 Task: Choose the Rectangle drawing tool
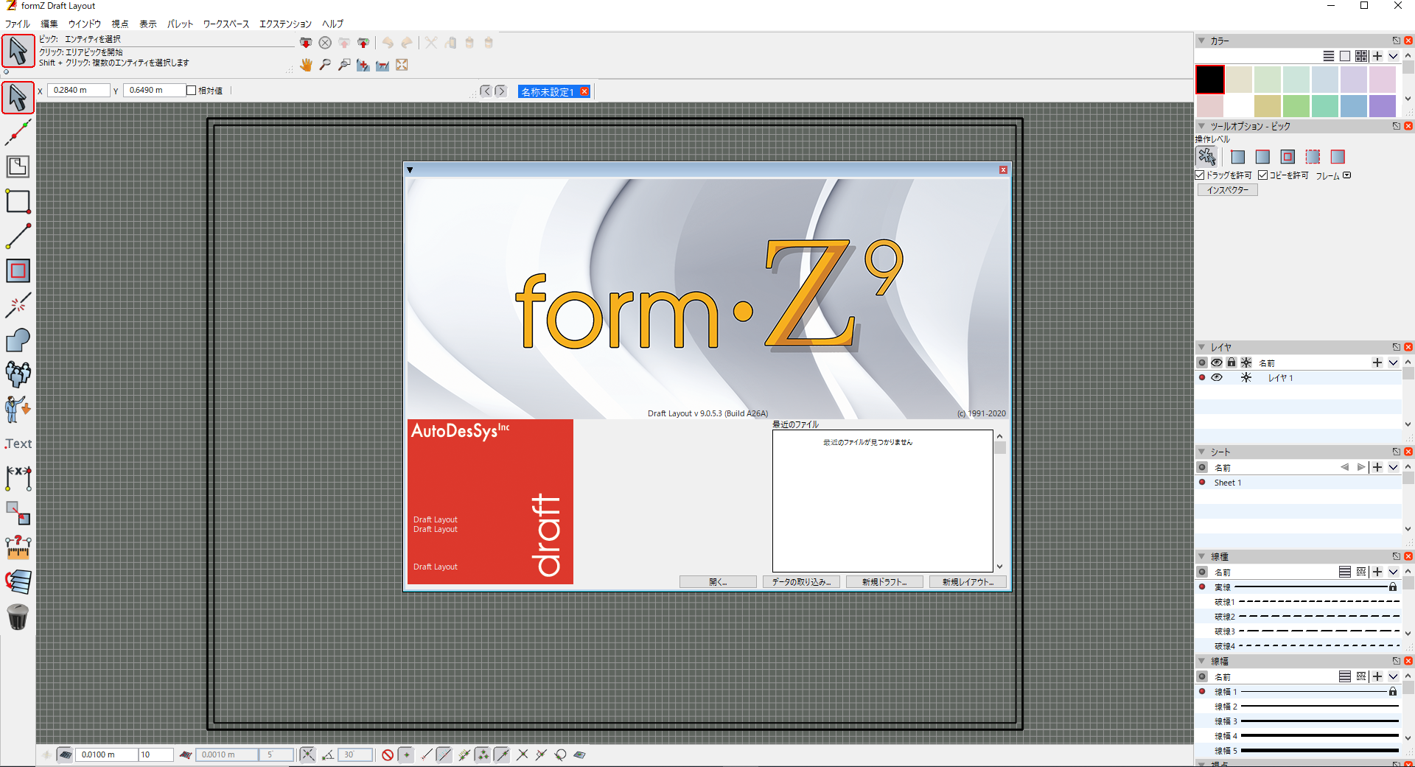pyautogui.click(x=18, y=201)
